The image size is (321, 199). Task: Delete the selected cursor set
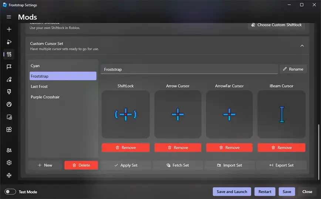(81, 165)
